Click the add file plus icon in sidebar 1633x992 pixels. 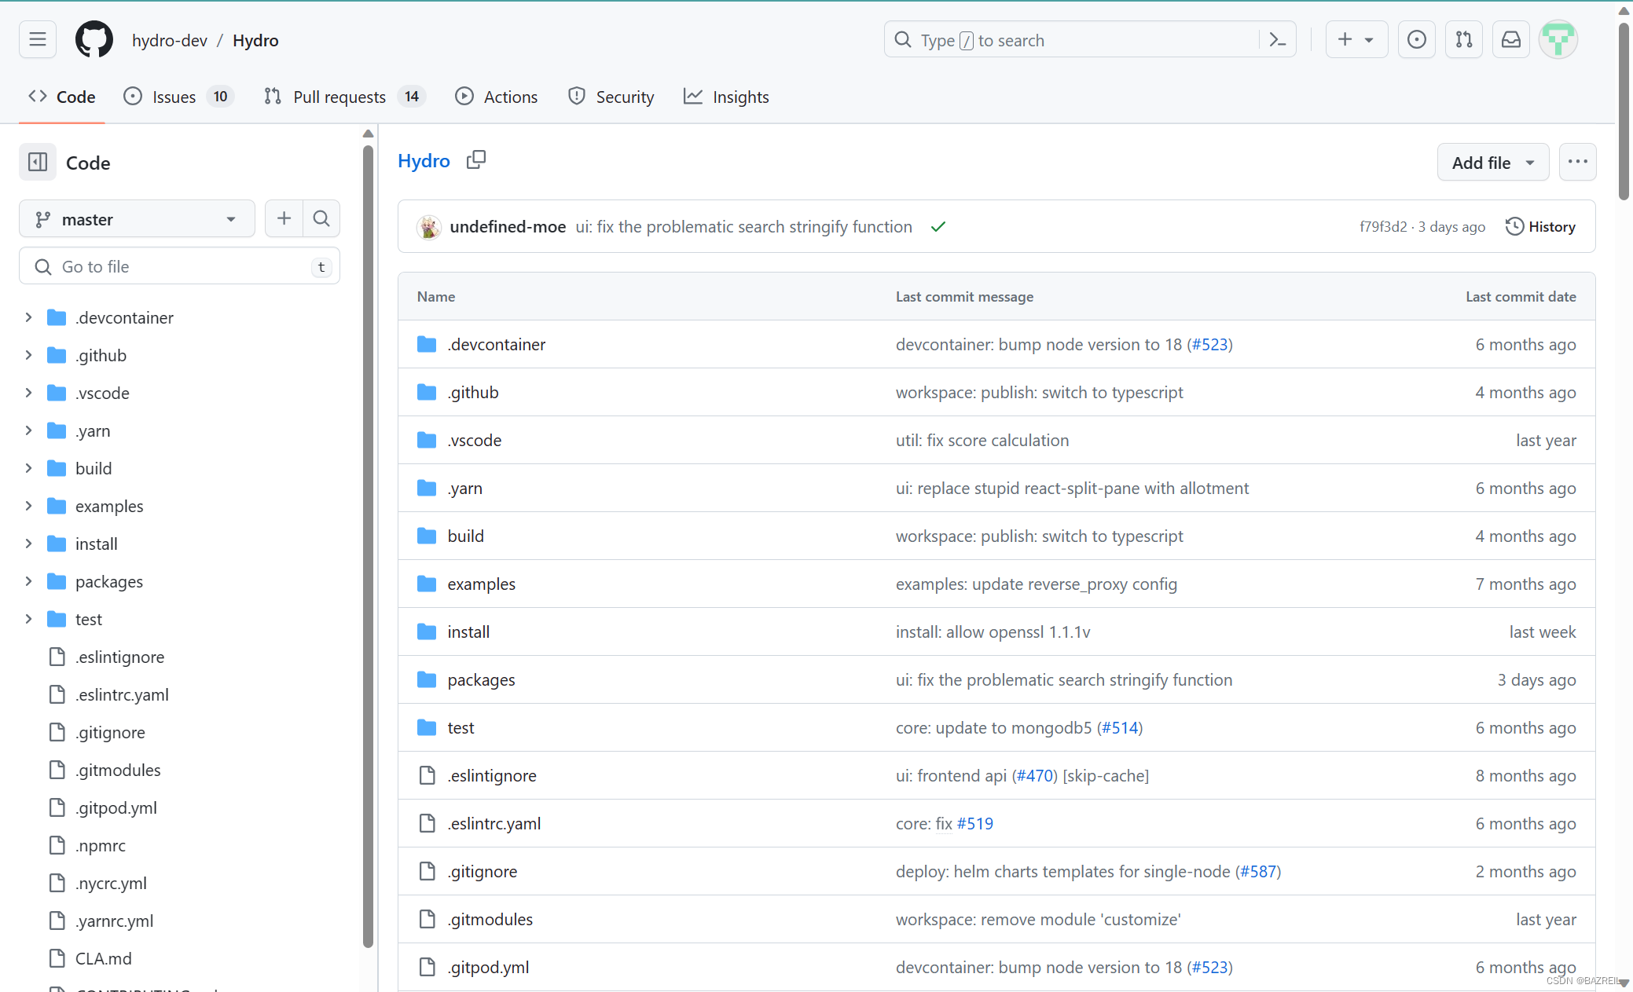[284, 218]
